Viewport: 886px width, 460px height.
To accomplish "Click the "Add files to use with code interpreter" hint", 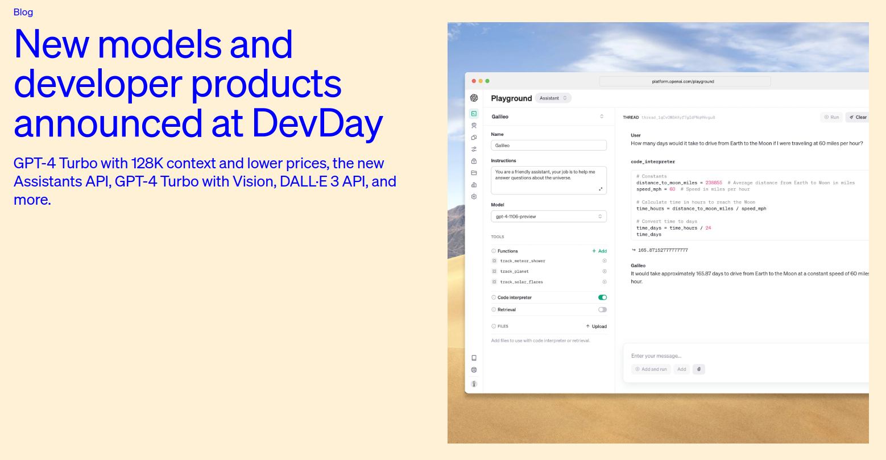I will point(540,341).
